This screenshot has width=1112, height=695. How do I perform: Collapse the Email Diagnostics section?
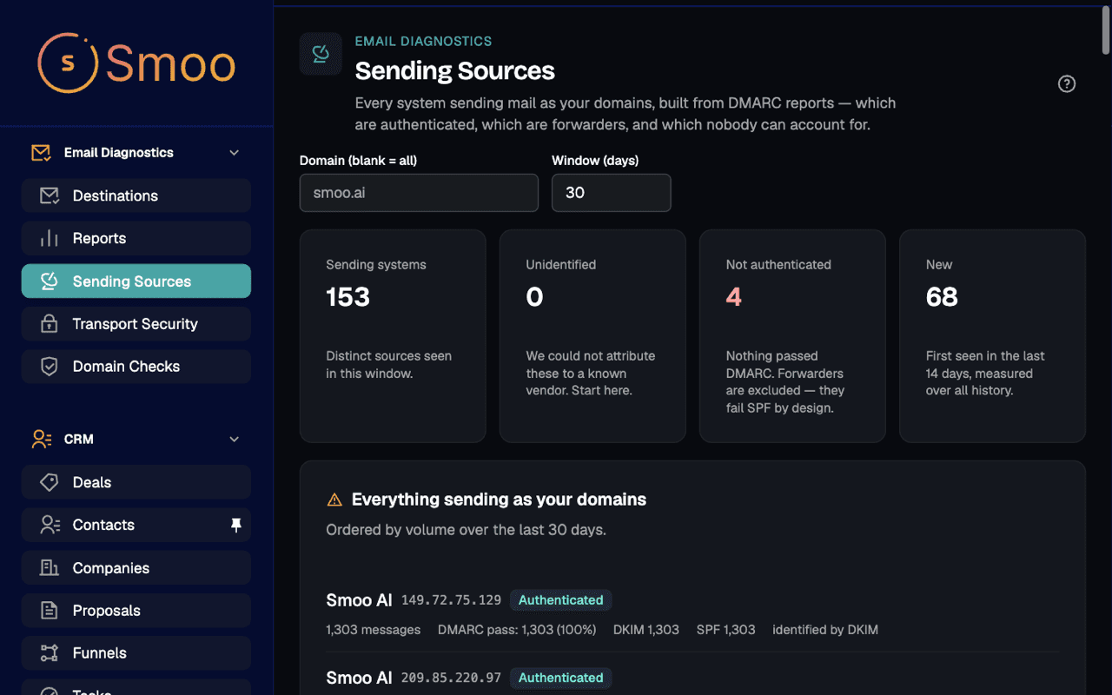point(234,153)
